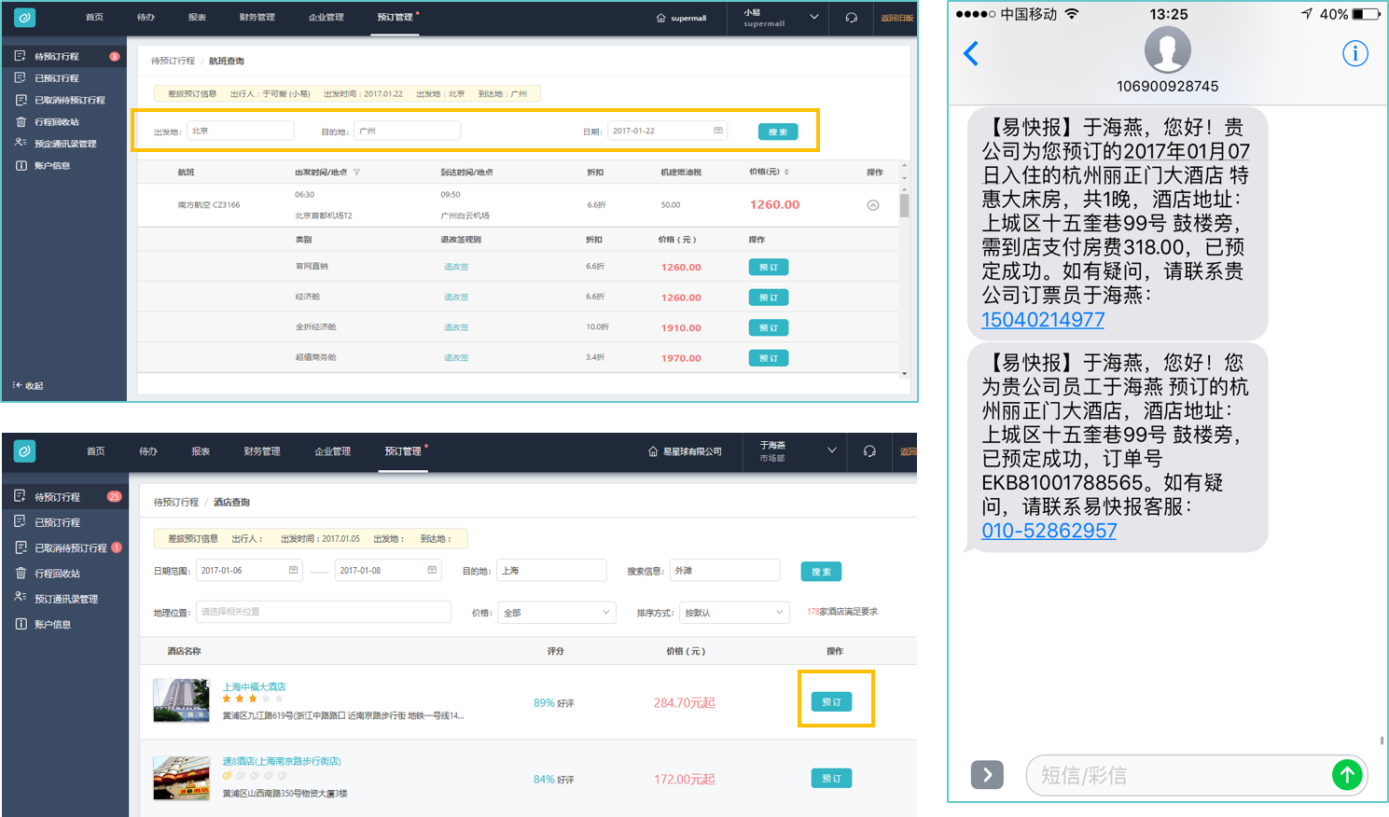This screenshot has height=817, width=1389.
Task: Click 预订 for the 超值商务舱 fare
Action: pyautogui.click(x=769, y=358)
